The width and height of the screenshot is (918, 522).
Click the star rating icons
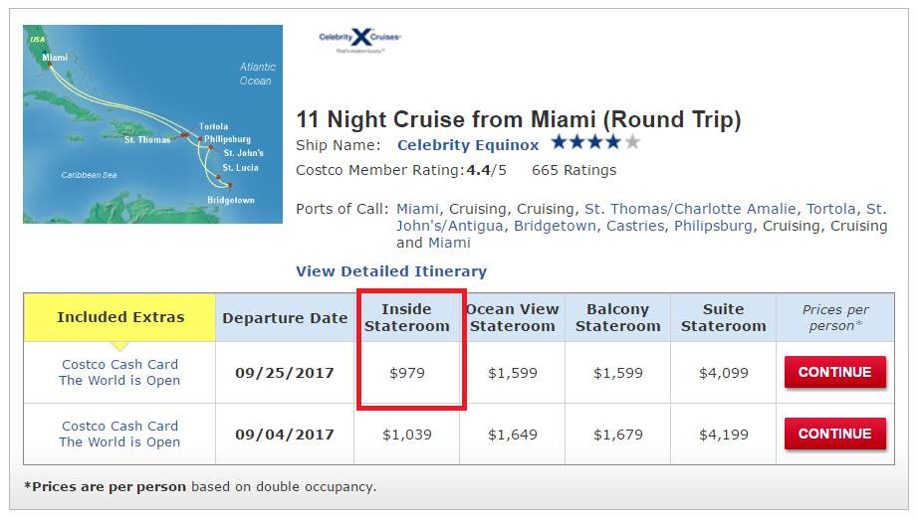[595, 143]
